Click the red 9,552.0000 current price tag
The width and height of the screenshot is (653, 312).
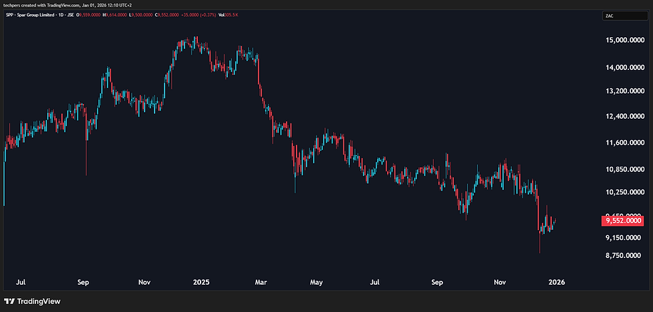coord(623,221)
